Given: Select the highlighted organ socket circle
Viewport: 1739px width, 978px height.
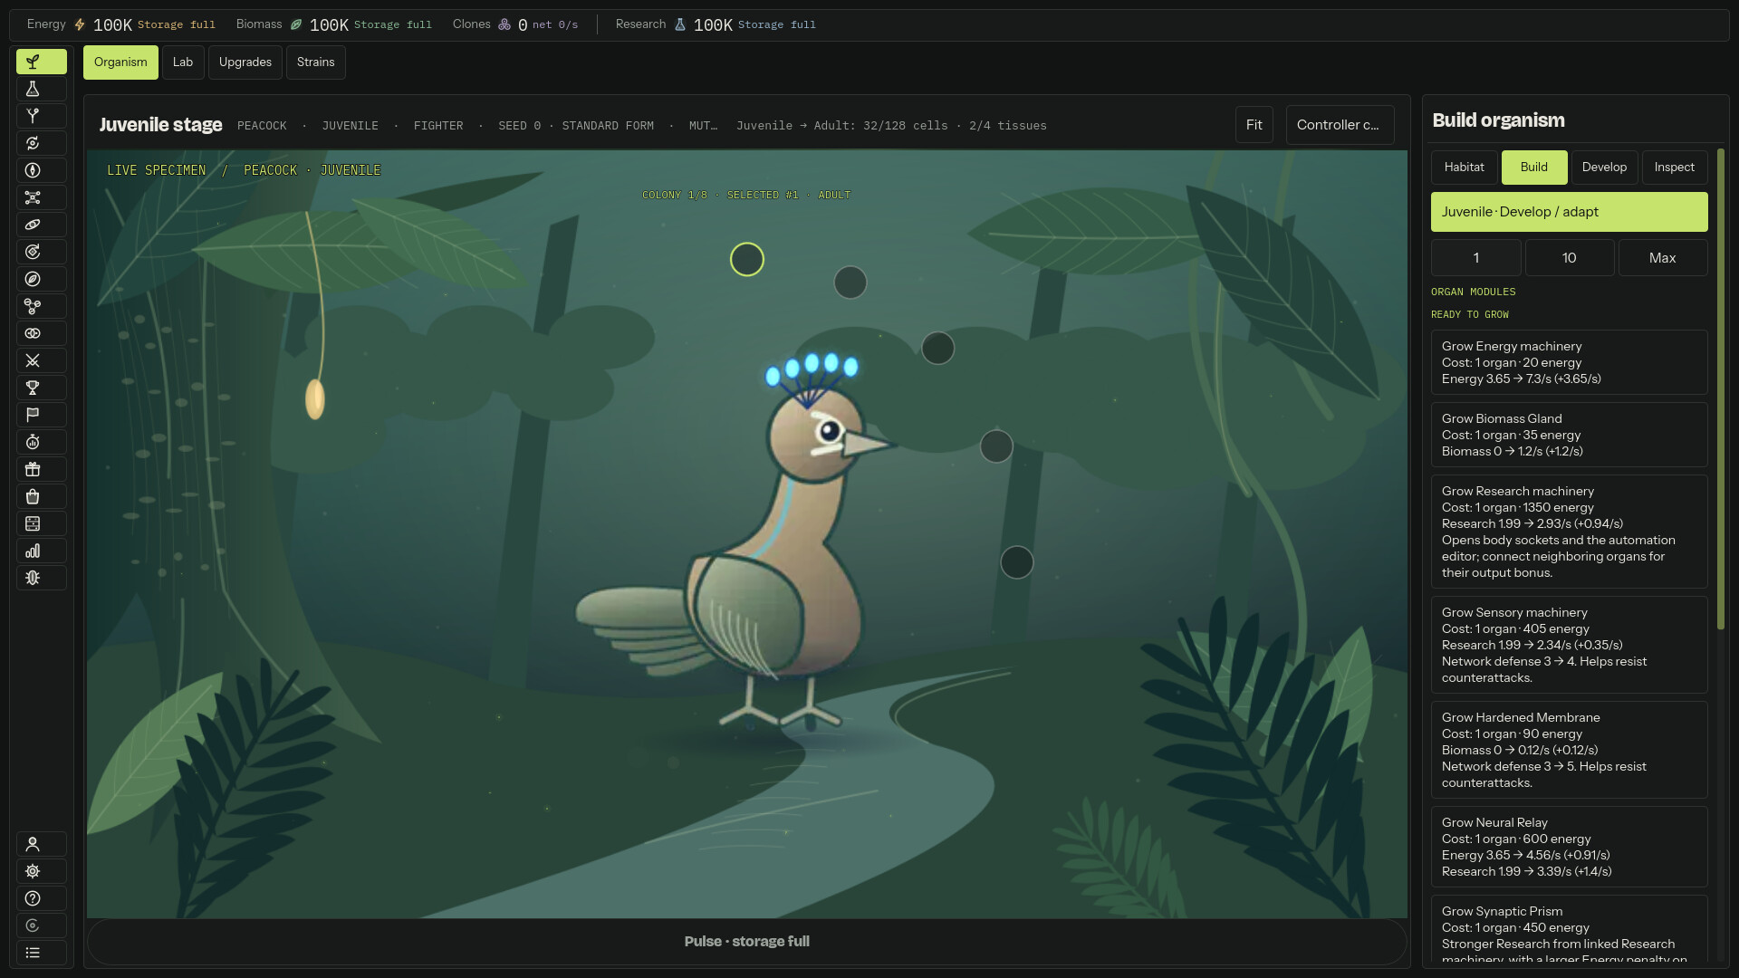Looking at the screenshot, I should point(747,260).
